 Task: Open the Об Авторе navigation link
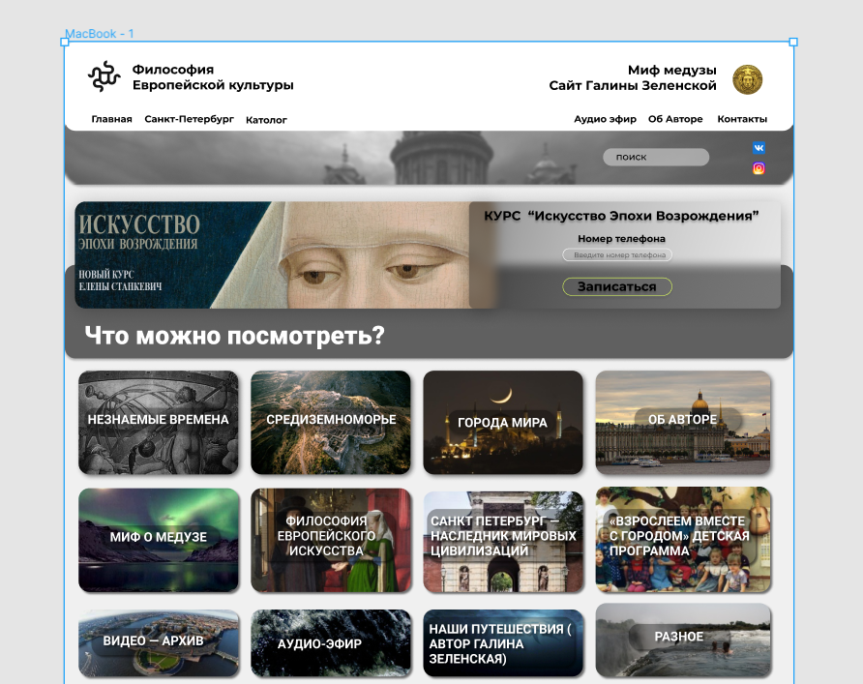(x=675, y=120)
